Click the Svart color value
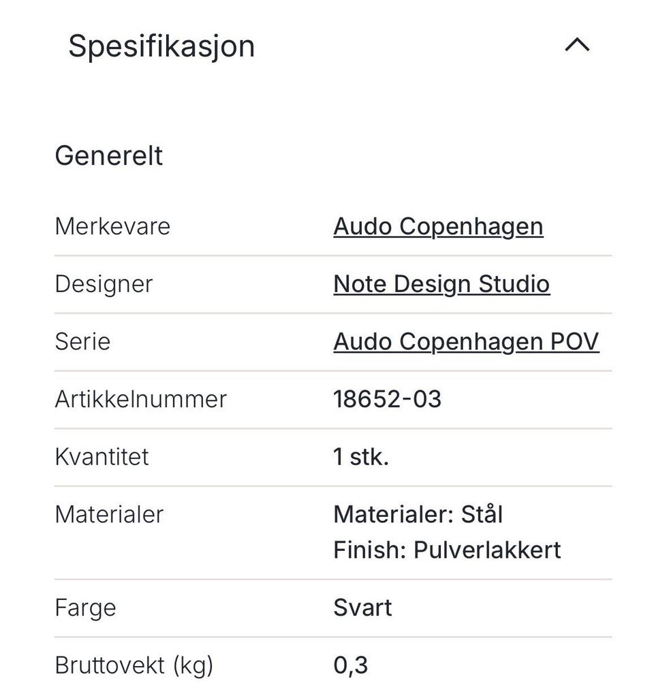This screenshot has width=654, height=696. click(x=362, y=607)
